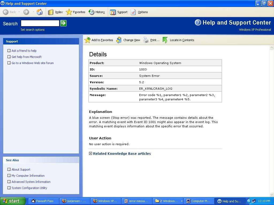The height and width of the screenshot is (205, 274).
Task: Click the green search Go arrow
Action: (63, 23)
